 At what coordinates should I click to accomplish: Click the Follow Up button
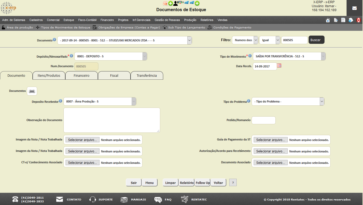coord(203,183)
